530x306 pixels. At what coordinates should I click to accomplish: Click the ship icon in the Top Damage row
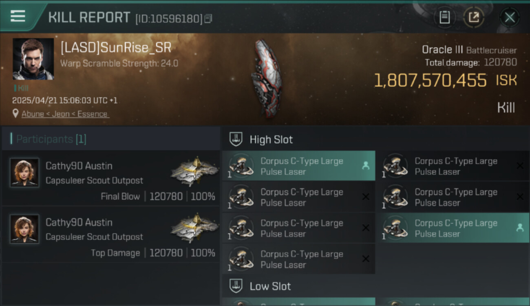click(194, 228)
